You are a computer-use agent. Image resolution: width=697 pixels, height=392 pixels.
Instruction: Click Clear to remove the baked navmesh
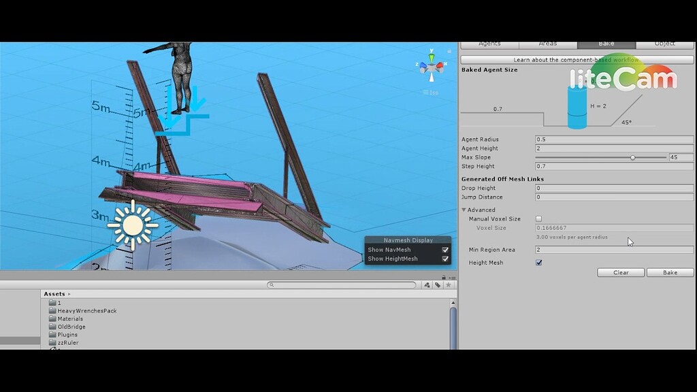[620, 272]
